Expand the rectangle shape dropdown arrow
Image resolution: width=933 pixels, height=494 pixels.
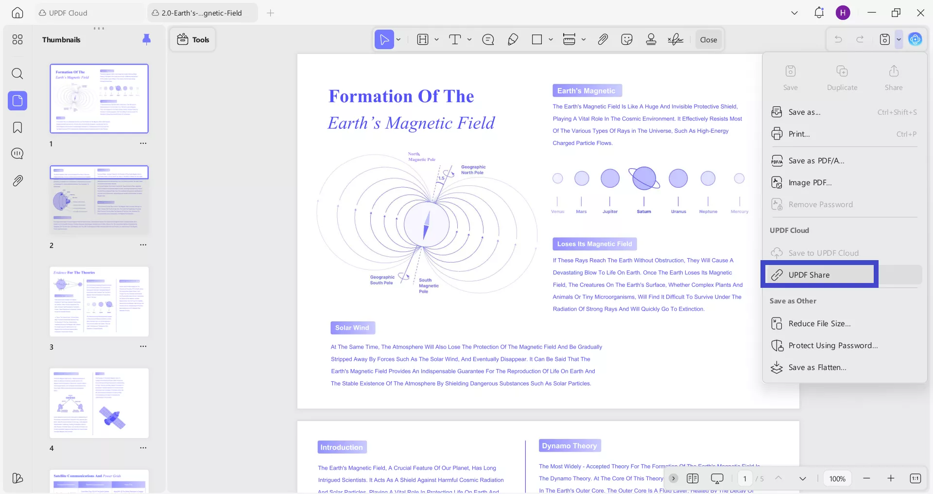tap(551, 39)
